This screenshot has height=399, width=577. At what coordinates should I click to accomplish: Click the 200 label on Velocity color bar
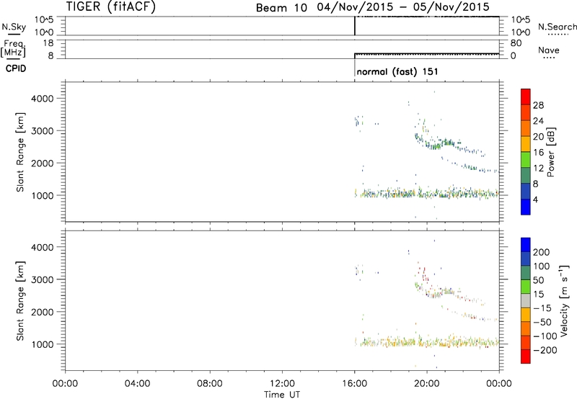pos(542,252)
